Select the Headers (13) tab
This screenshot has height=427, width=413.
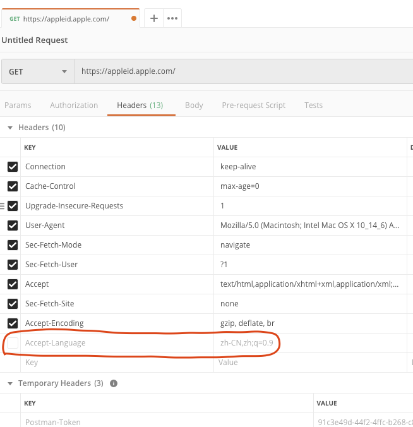pos(140,105)
